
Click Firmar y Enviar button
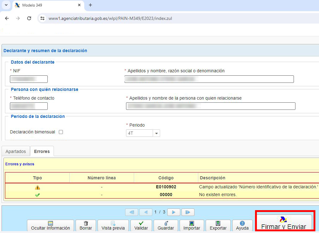pos(283,223)
